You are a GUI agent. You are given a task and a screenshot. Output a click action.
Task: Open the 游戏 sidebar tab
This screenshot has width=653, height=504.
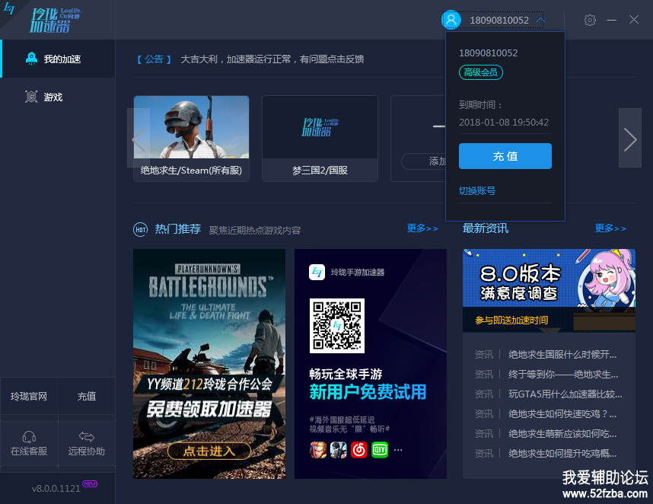pos(58,97)
